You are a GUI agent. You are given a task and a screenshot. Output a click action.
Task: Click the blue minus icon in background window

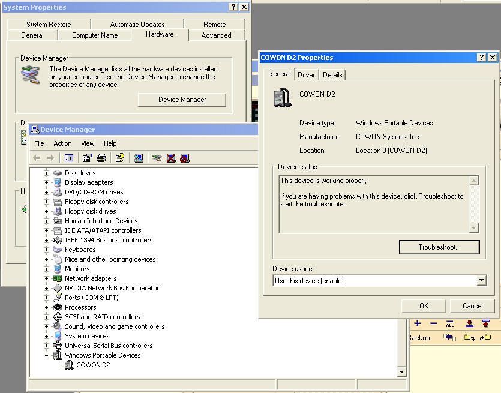433,323
